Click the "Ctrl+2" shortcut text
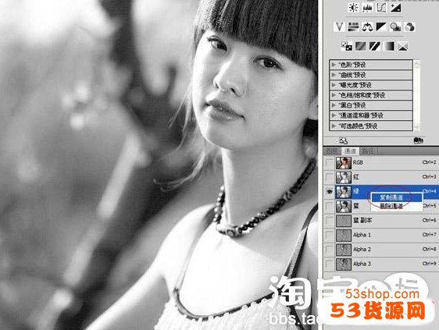 (x=430, y=162)
